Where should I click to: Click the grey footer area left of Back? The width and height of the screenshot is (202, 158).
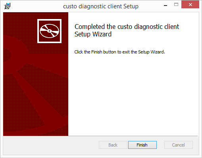[51, 145]
